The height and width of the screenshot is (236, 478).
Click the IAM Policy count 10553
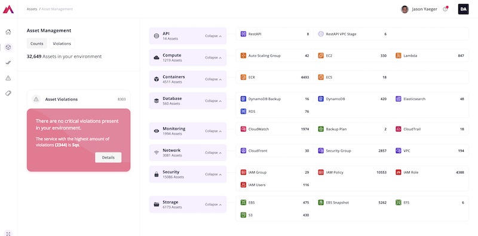[x=381, y=172]
